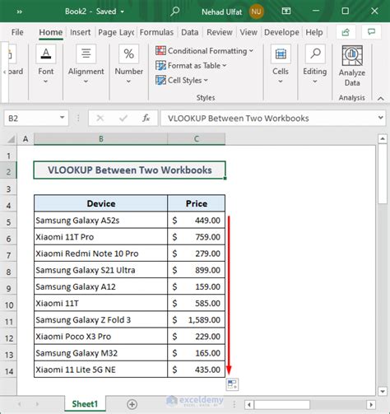Select the Price header cell

tap(197, 203)
